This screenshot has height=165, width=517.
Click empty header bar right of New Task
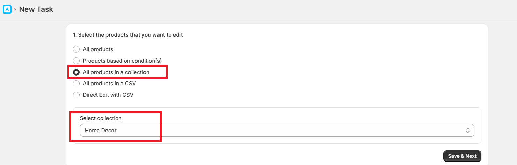279,10
